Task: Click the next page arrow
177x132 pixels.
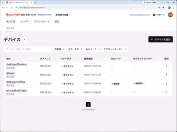Action: click(94, 104)
